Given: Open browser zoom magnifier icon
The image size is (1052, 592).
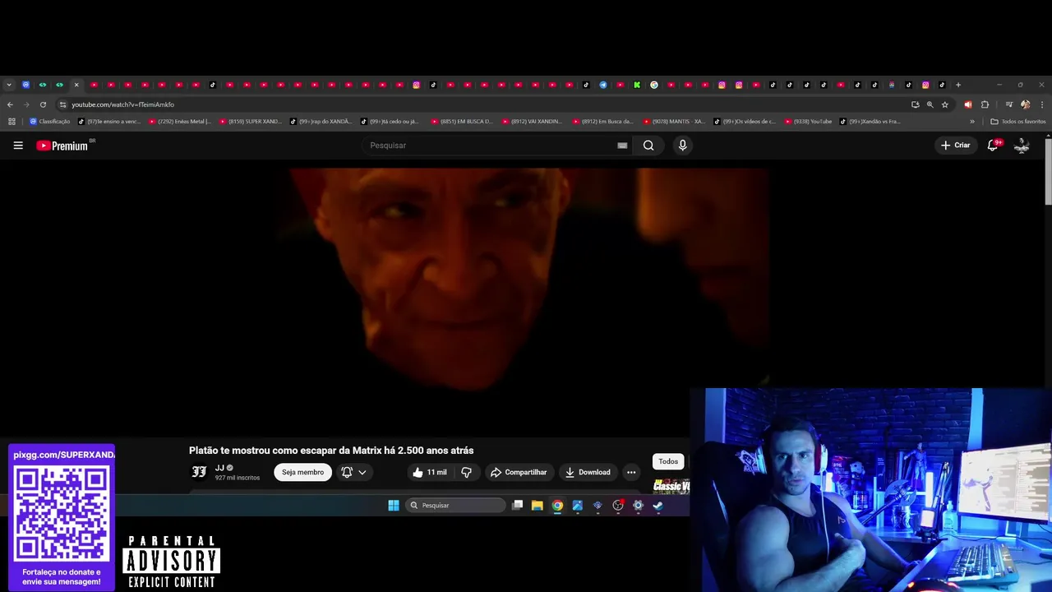Looking at the screenshot, I should coord(930,104).
